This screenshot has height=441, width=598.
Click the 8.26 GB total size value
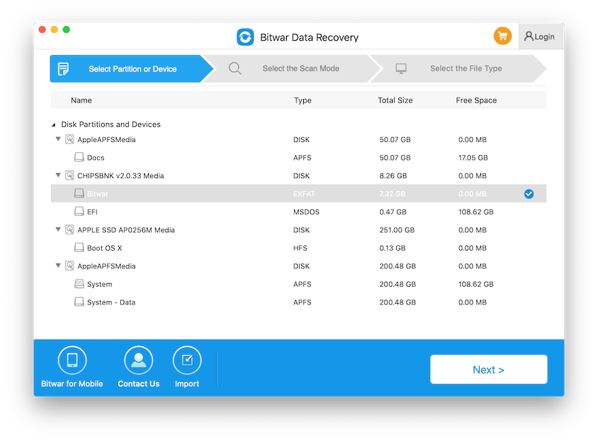[393, 176]
